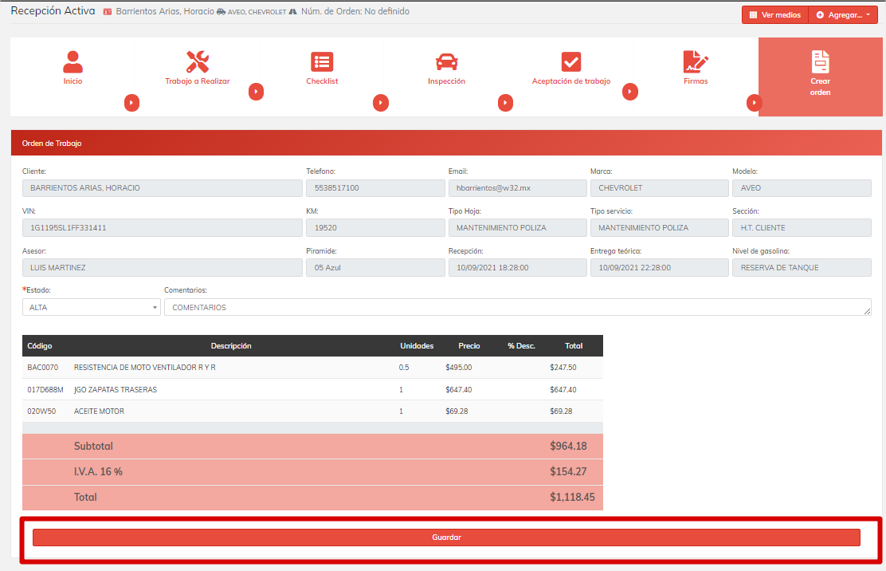Click the Crear orden document icon

click(820, 61)
